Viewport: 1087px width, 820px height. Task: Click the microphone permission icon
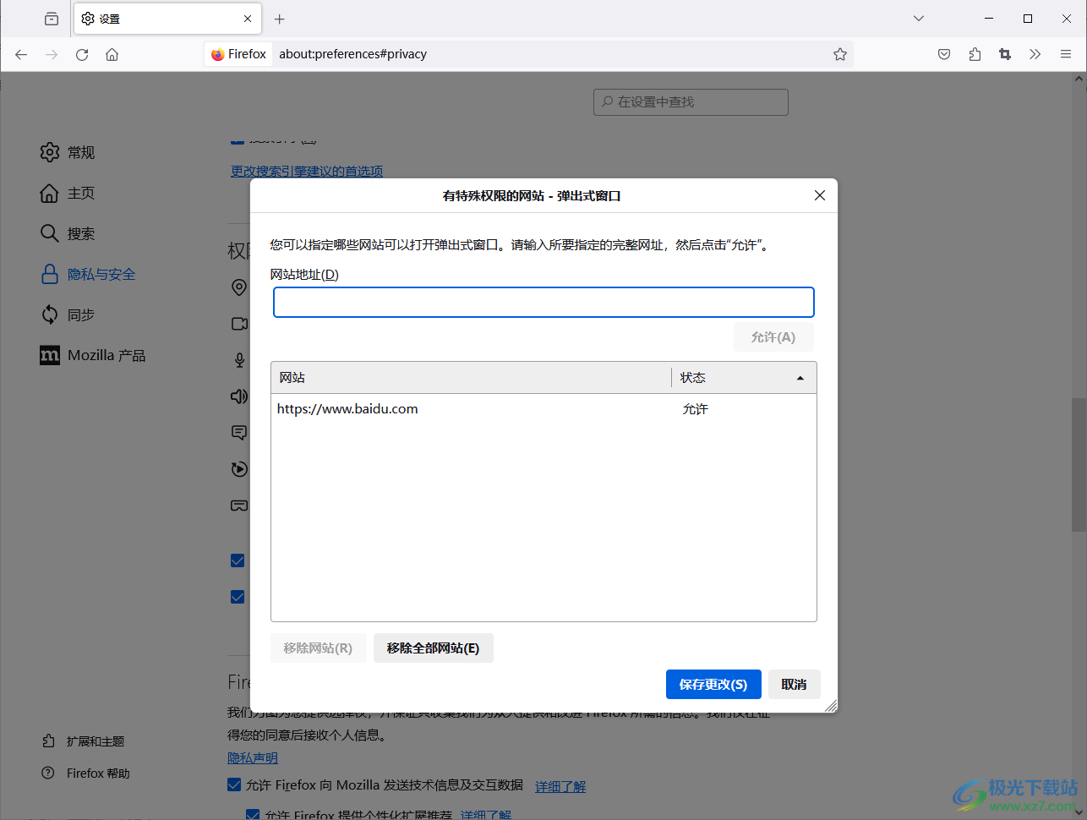[239, 360]
